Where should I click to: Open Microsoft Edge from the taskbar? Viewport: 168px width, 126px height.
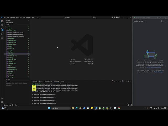point(76,108)
